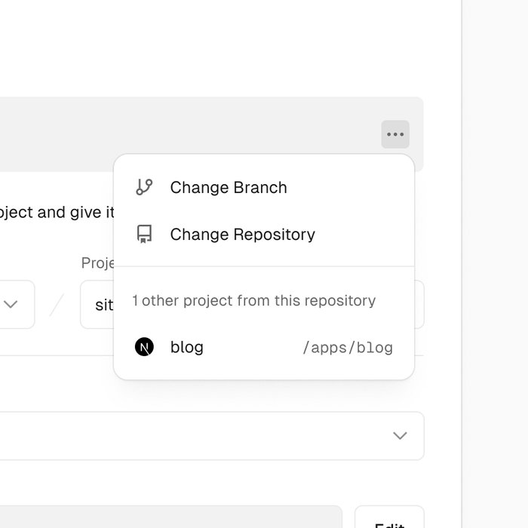The image size is (528, 528).
Task: Click the "ject and give it" description text
Action: coord(57,212)
